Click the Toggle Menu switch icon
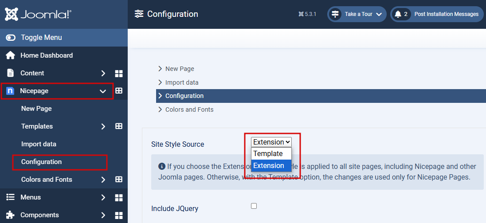This screenshot has width=486, height=223. [x=11, y=38]
